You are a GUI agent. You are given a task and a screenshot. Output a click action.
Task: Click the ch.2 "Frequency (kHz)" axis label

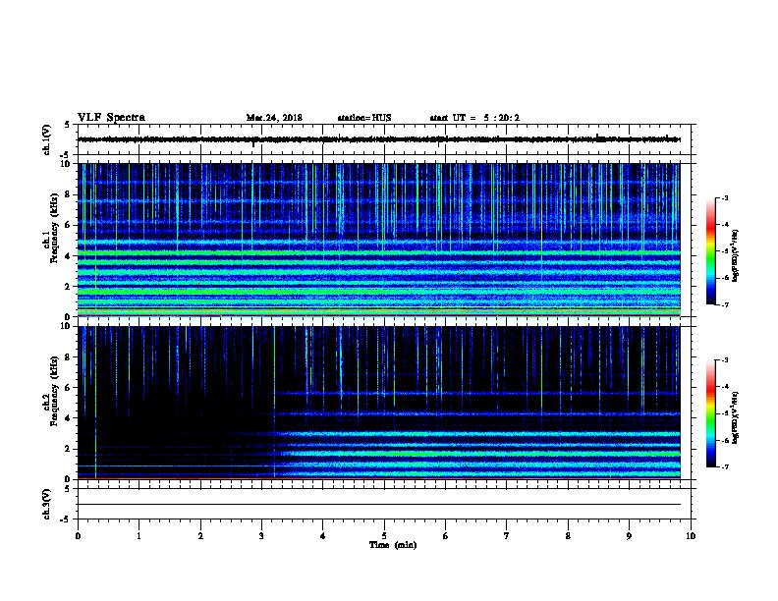tap(54, 391)
